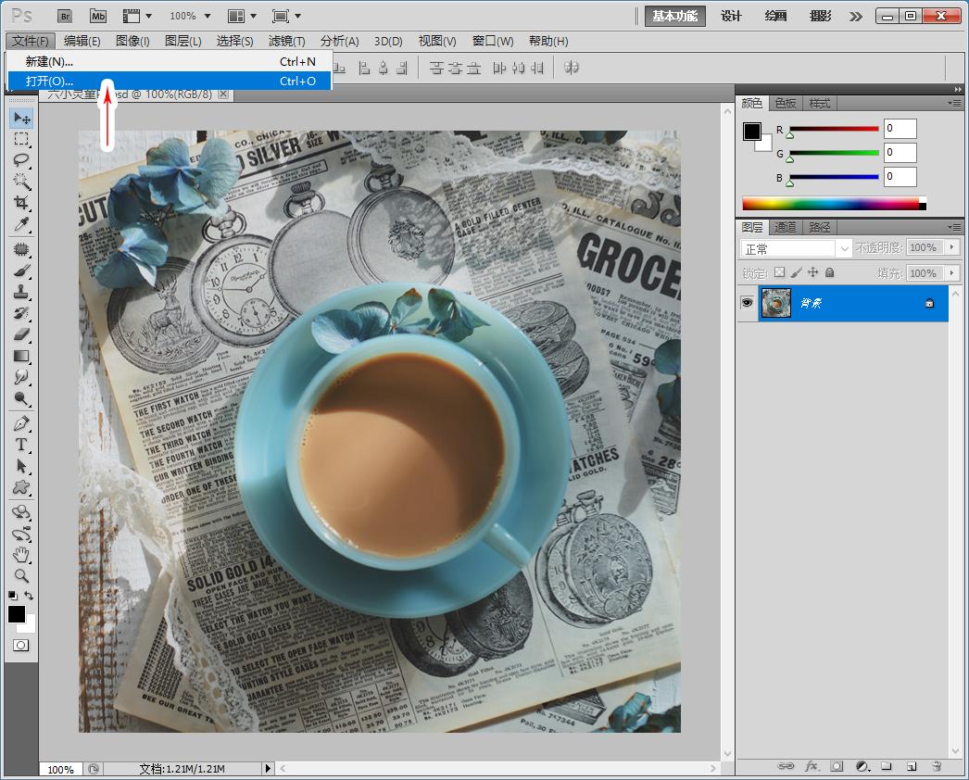
Task: Click the delete layer trash icon
Action: tap(937, 766)
